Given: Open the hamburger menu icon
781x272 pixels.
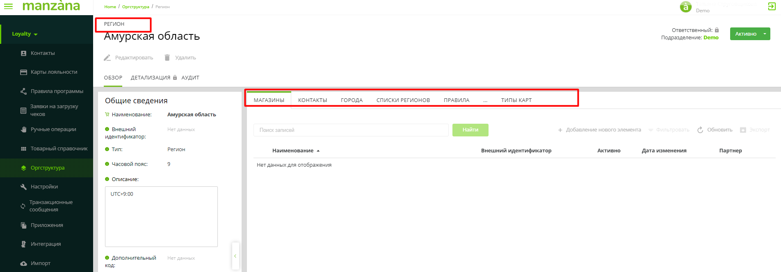Looking at the screenshot, I should 8,6.
